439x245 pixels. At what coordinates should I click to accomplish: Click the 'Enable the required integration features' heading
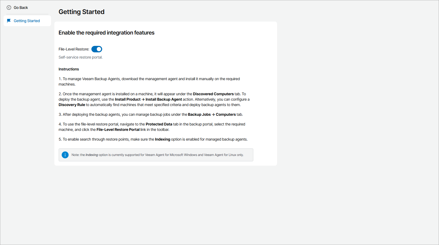(x=107, y=33)
